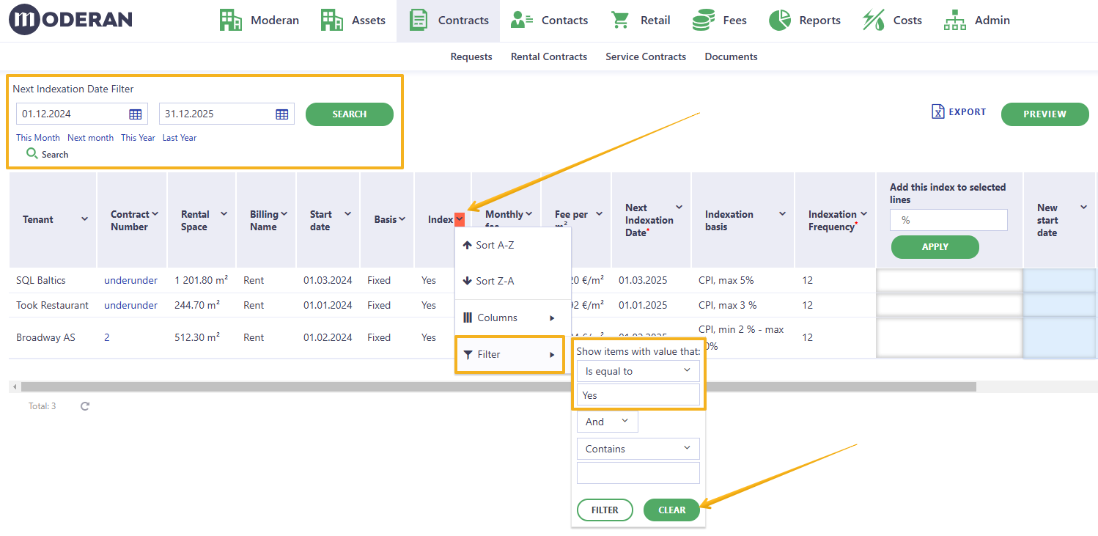Viewport: 1098px width, 536px height.
Task: Select 'Next month' quick filter
Action: point(90,137)
